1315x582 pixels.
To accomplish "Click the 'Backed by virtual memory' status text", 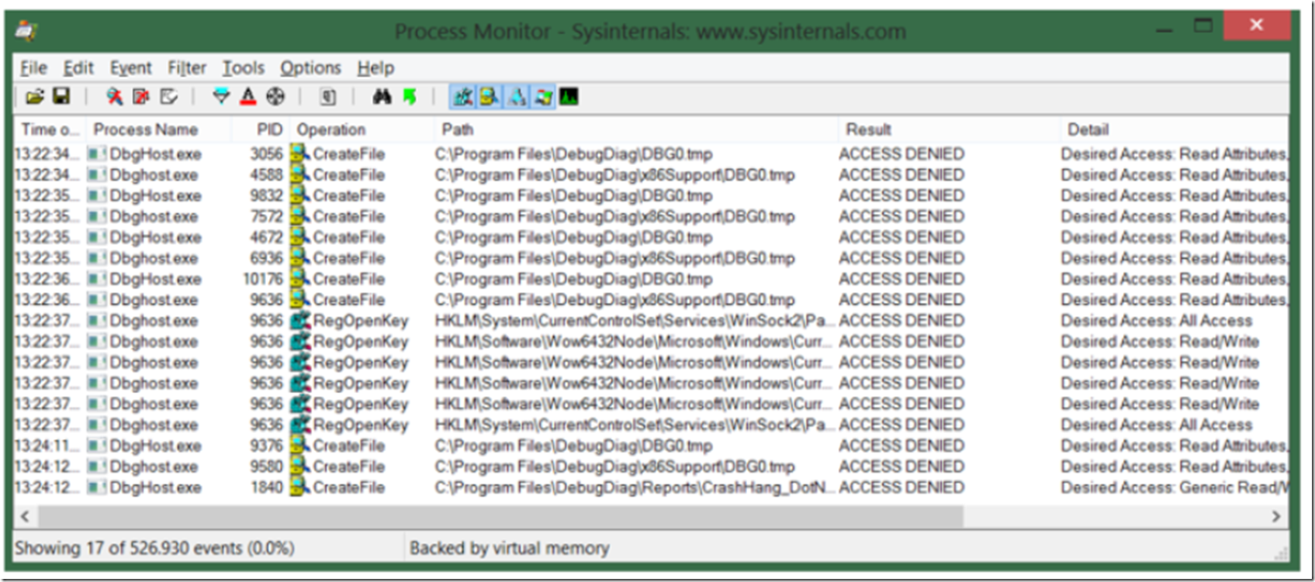I will click(509, 548).
